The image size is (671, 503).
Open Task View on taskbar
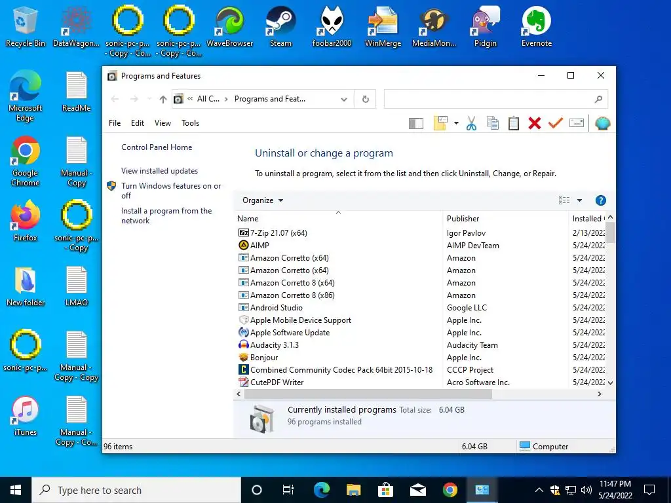tap(288, 490)
